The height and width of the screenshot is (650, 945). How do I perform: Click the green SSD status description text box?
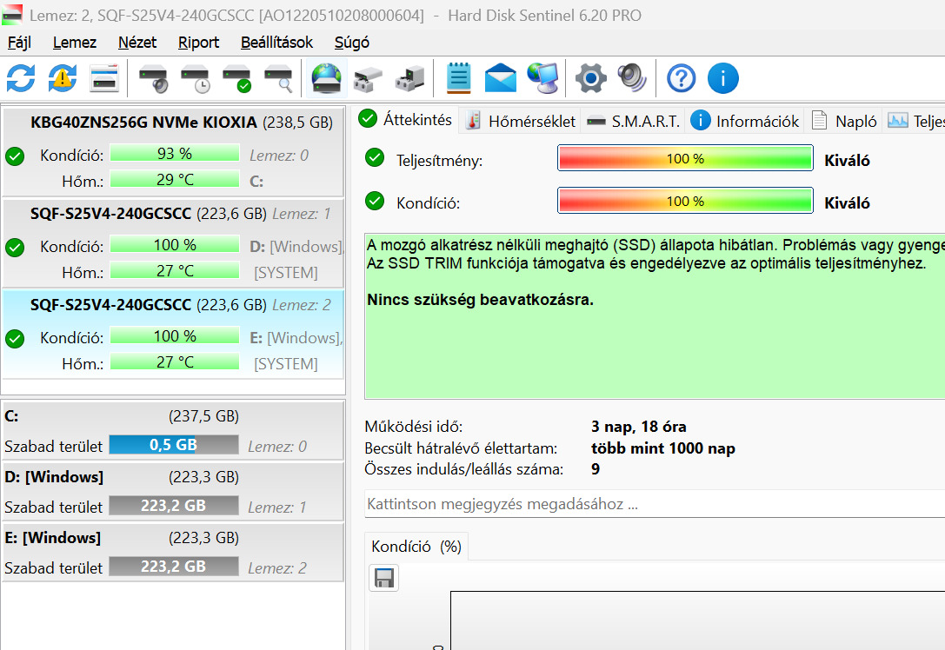655,315
